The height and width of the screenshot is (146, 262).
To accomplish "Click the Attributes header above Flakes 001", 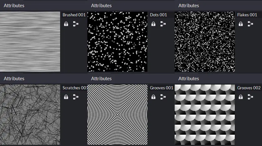I will (x=189, y=6).
